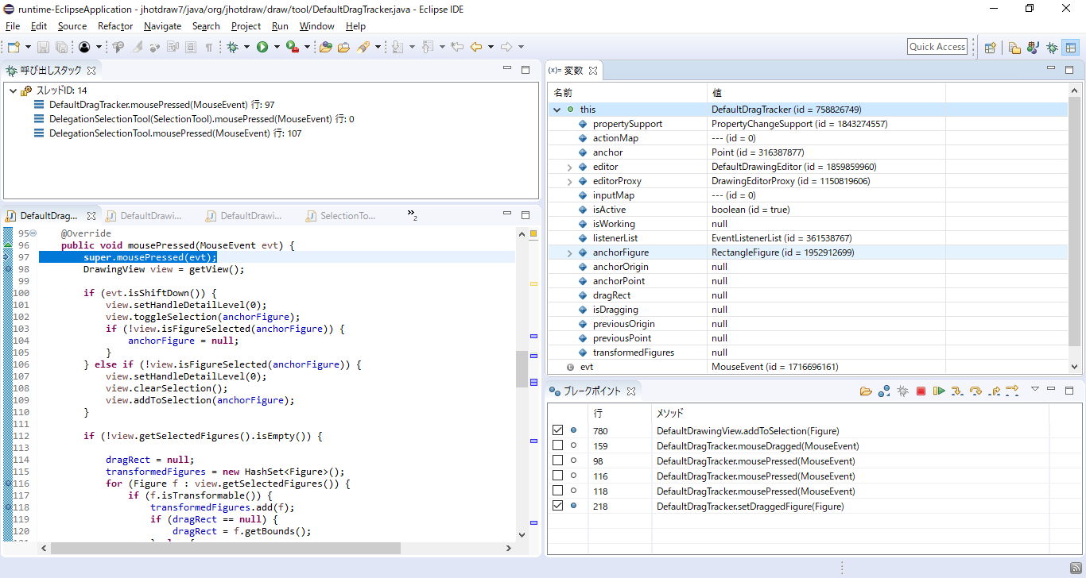The width and height of the screenshot is (1086, 578).
Task: Open the Navigate menu
Action: pos(163,26)
